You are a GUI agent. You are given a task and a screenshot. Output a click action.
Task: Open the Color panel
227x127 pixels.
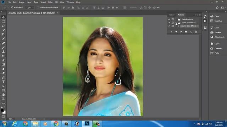(215, 16)
